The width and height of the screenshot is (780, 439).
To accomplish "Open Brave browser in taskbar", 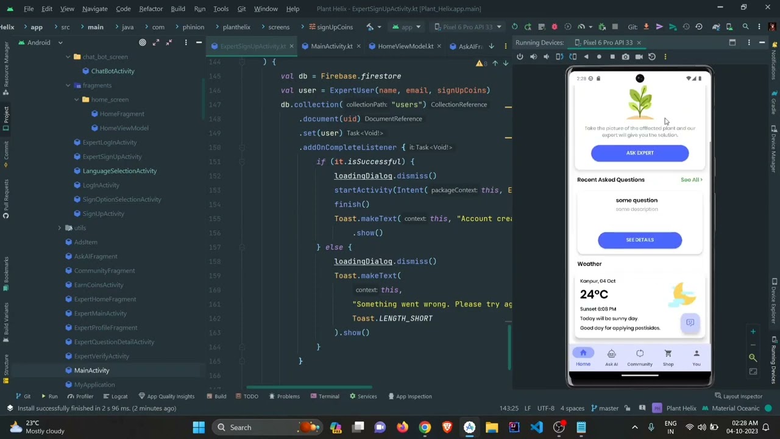I will tap(447, 427).
